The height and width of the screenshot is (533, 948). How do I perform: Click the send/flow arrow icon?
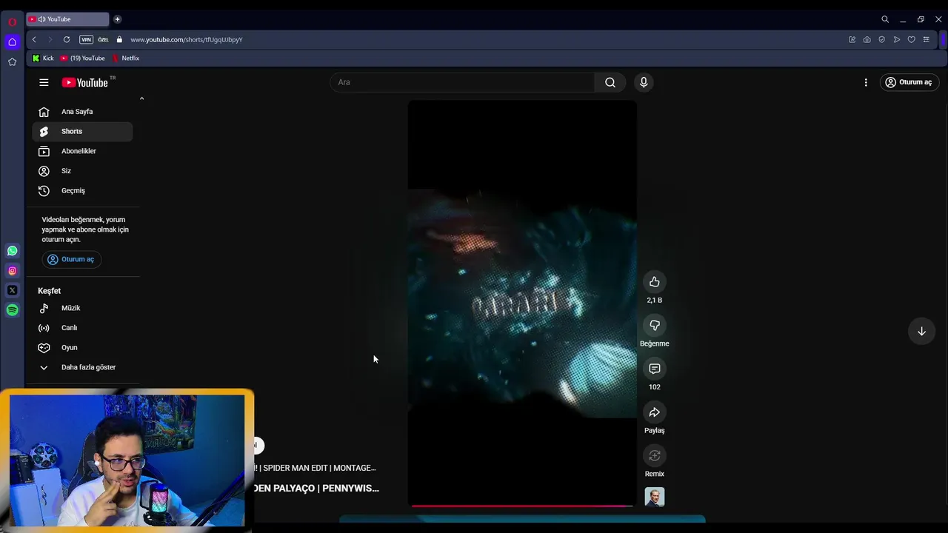[896, 39]
